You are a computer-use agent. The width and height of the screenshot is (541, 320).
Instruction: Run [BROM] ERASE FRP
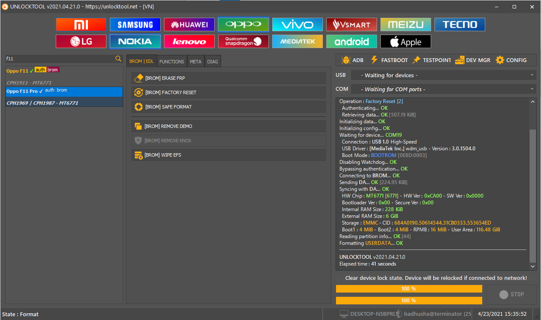[x=229, y=78]
